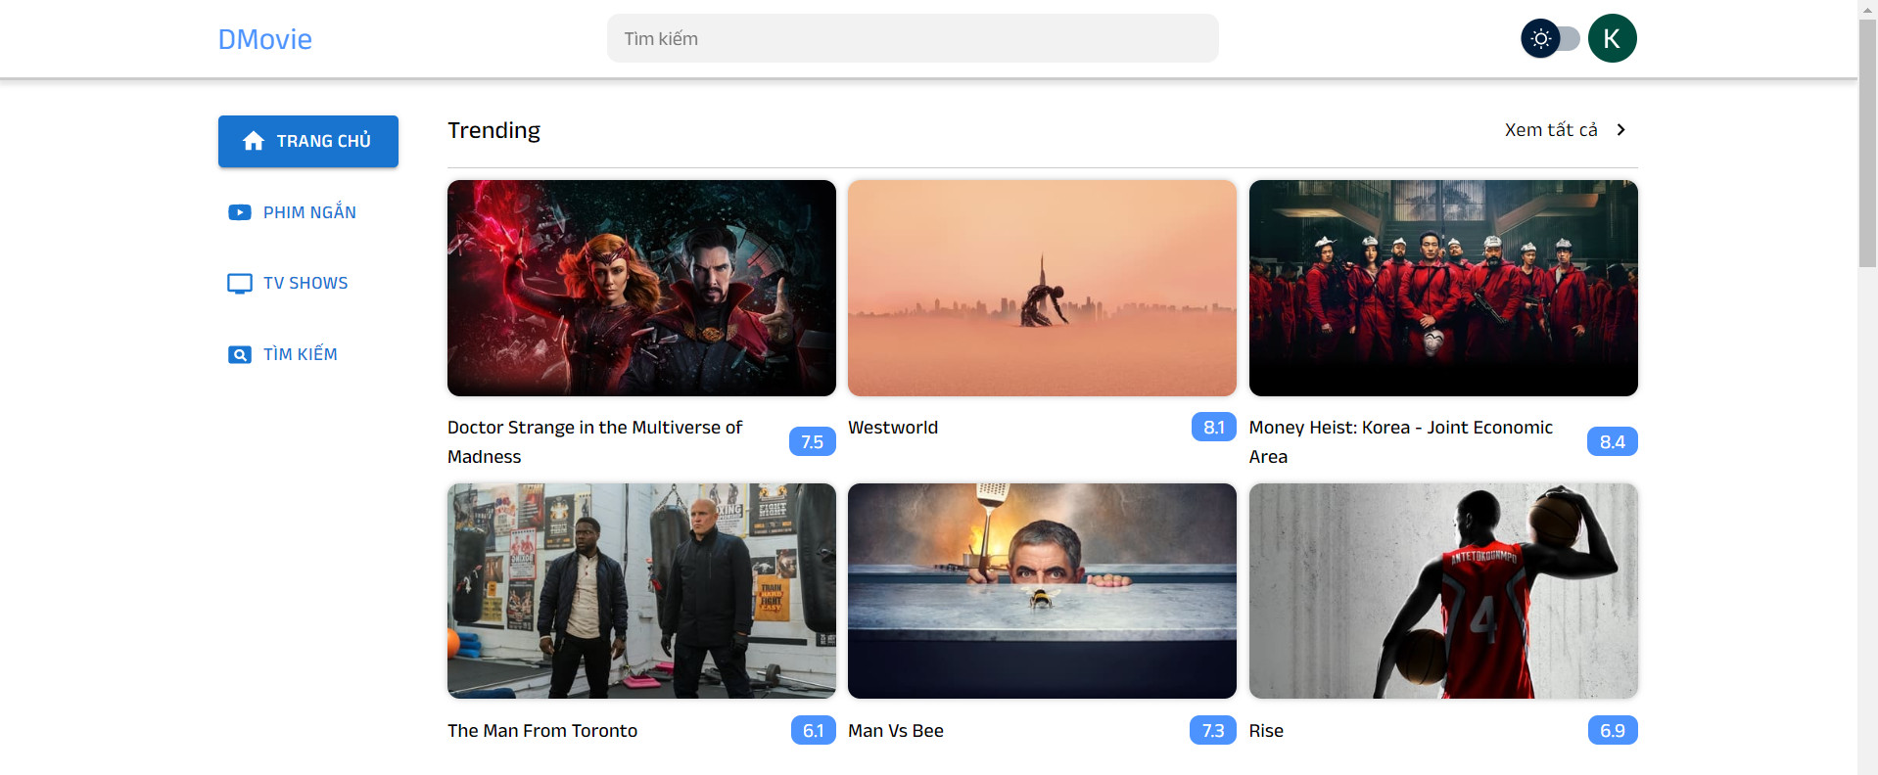The height and width of the screenshot is (775, 1878).
Task: Click the Phim Ngắn video icon
Action: coord(240,212)
